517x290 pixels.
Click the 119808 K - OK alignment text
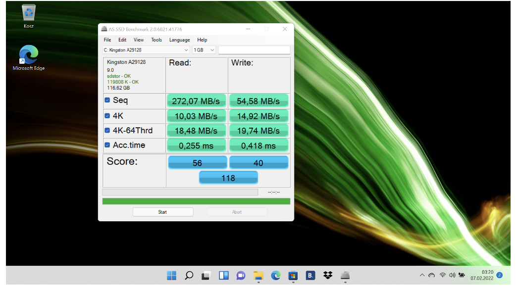(x=123, y=82)
